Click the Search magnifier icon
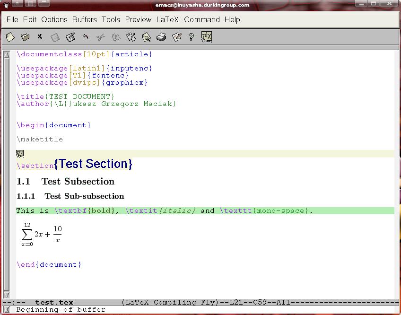The image size is (401, 315). click(x=146, y=37)
